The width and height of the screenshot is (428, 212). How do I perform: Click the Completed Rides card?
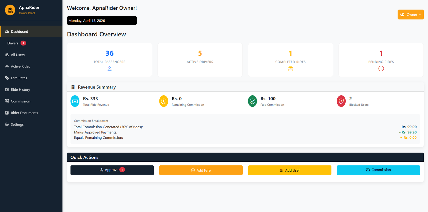(x=291, y=60)
